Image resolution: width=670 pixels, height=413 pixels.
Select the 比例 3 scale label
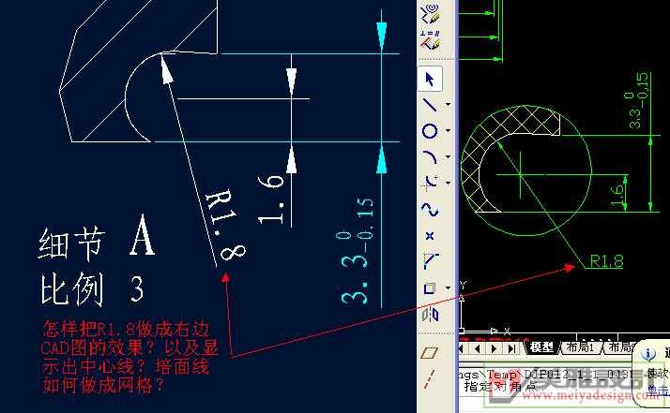click(x=92, y=288)
